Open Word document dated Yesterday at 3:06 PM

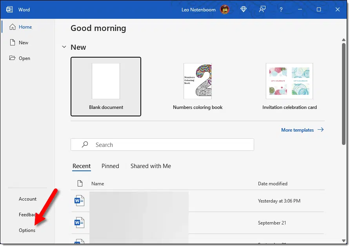[198, 201]
